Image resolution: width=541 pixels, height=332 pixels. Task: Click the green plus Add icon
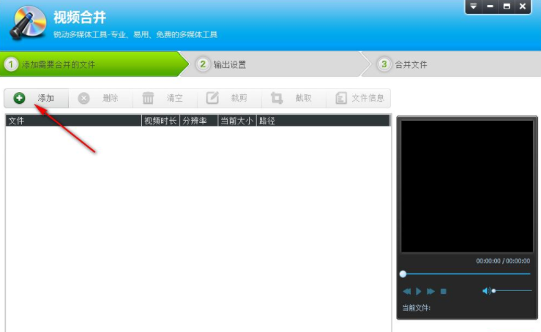click(19, 98)
